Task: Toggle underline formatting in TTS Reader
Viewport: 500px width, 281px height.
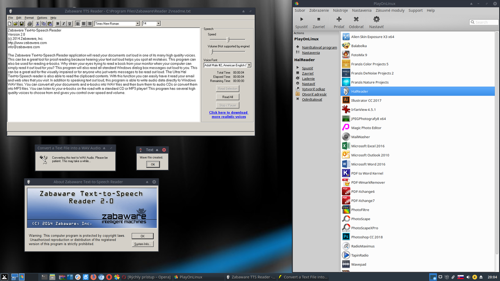Action: 70,23
